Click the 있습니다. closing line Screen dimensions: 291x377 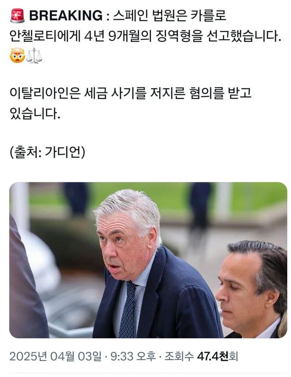coord(35,113)
